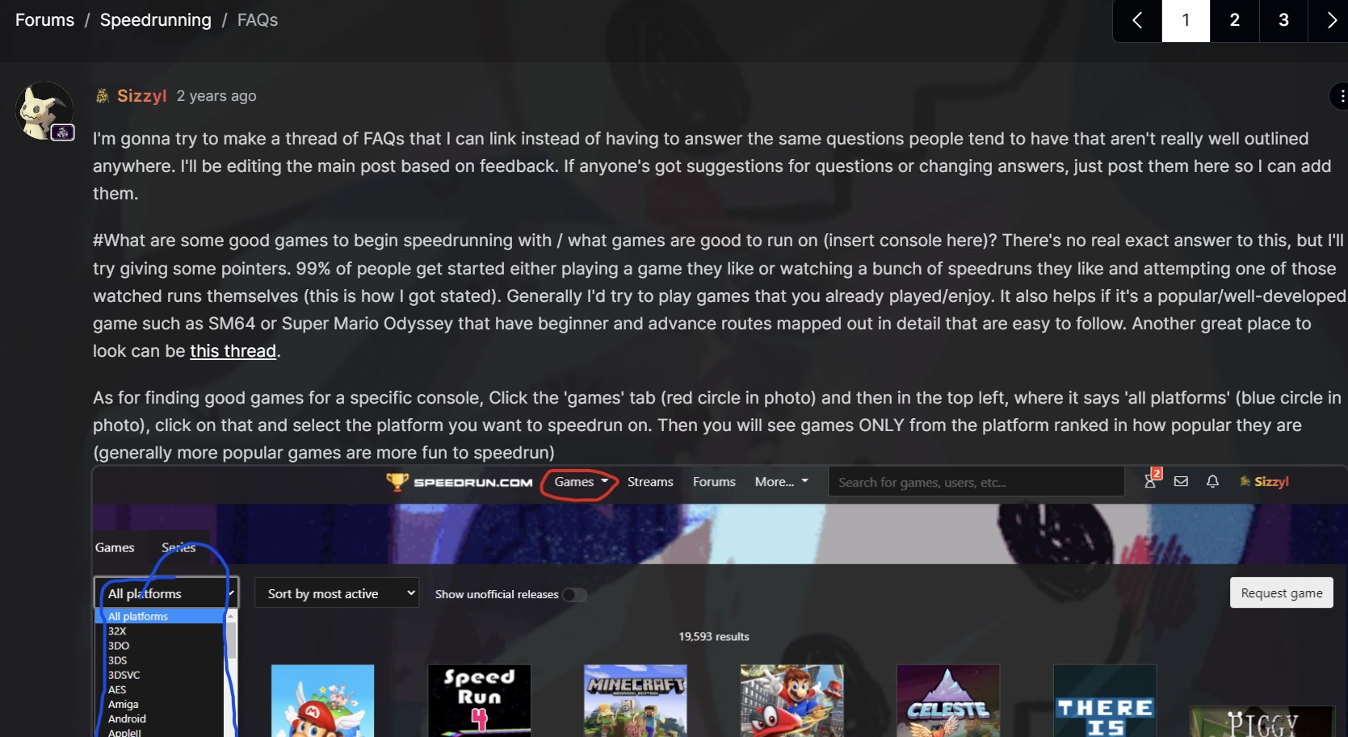Open Forums in the embedded navbar
The height and width of the screenshot is (737, 1348).
(x=714, y=482)
